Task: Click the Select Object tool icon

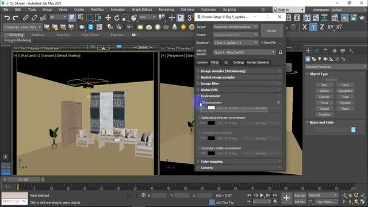Action: (72, 18)
